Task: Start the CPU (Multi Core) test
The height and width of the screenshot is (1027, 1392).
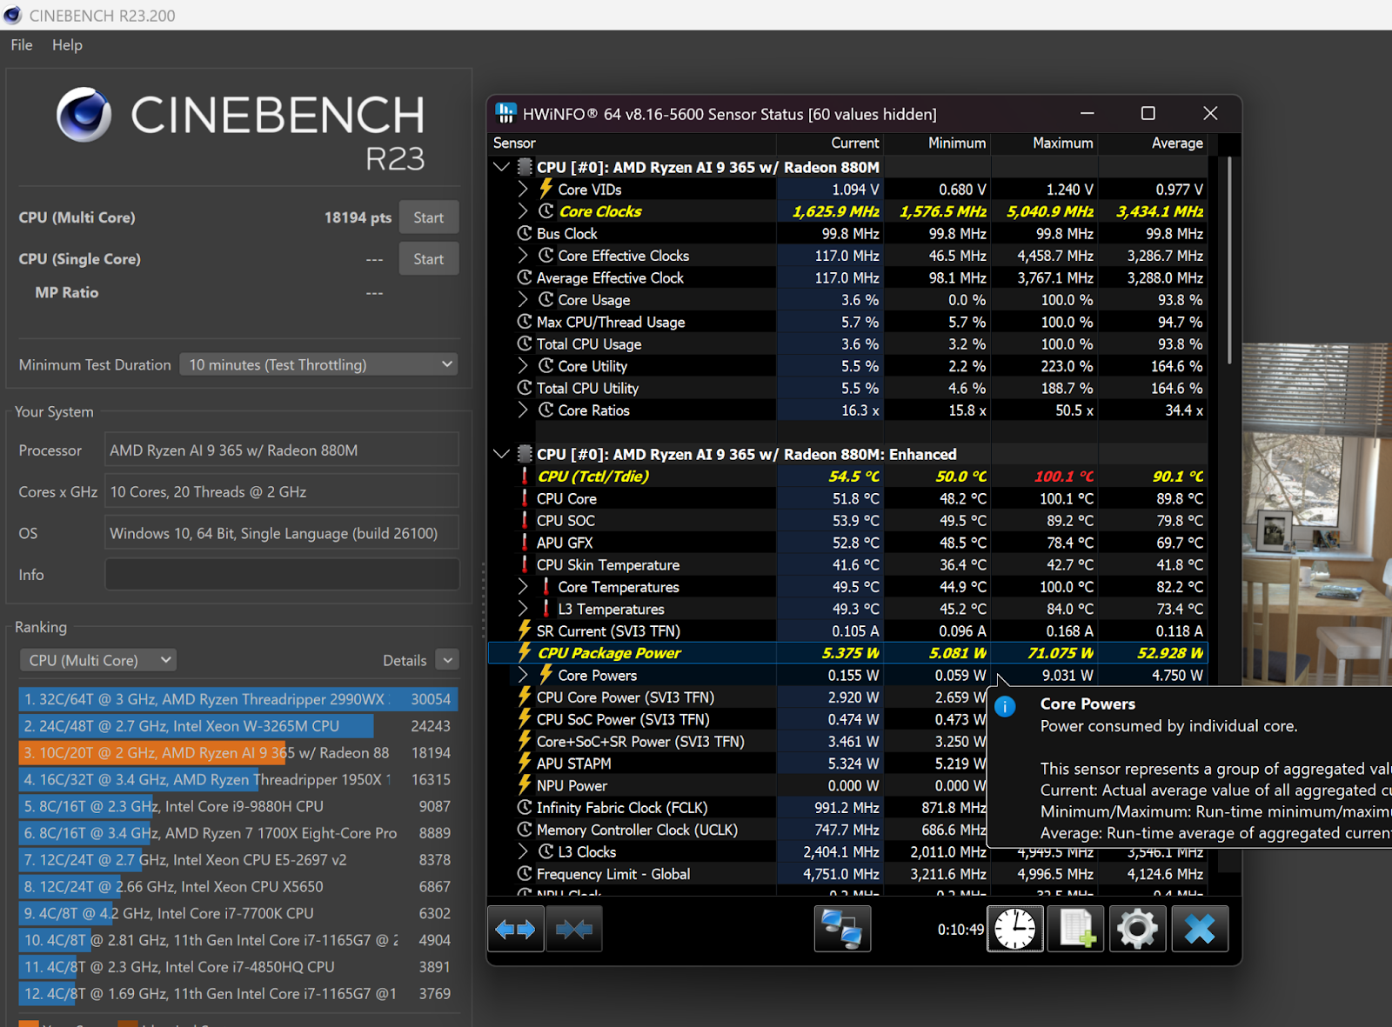Action: click(x=429, y=217)
